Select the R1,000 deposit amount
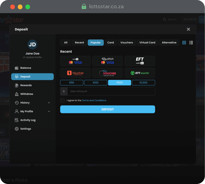The image size is (205, 184). 143,83
